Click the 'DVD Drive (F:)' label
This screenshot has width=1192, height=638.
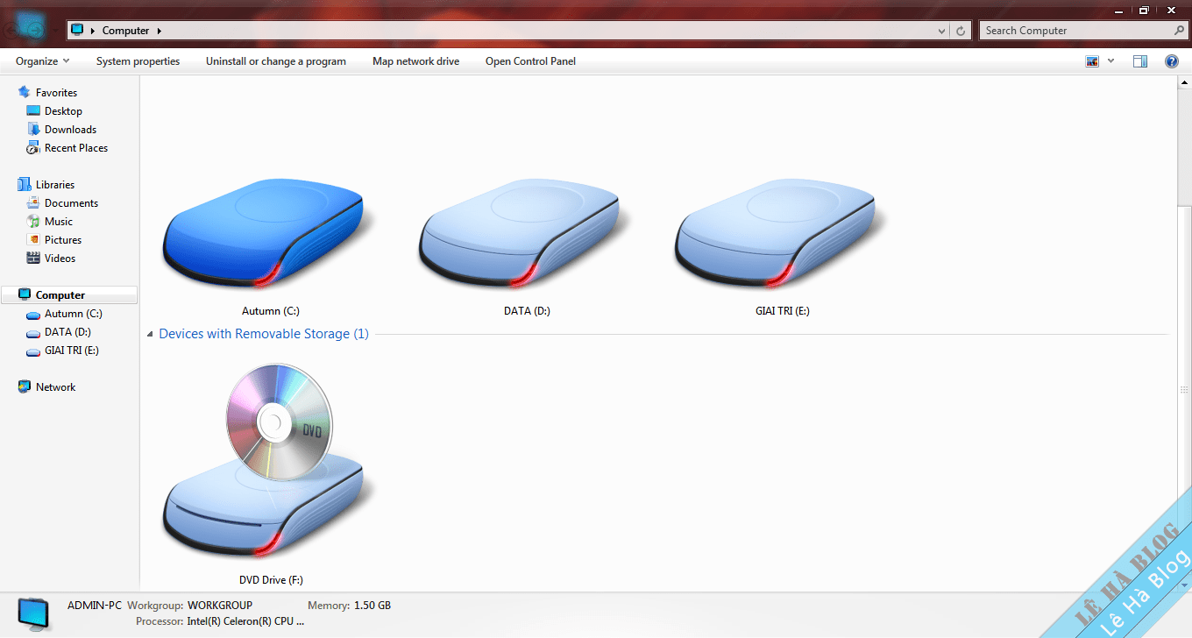coord(271,580)
